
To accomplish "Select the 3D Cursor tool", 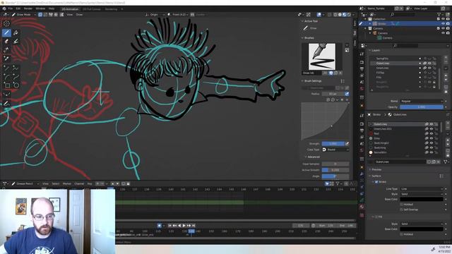I will click(x=6, y=23).
